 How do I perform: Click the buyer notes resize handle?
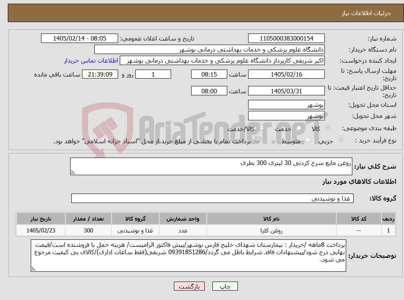click(33, 269)
